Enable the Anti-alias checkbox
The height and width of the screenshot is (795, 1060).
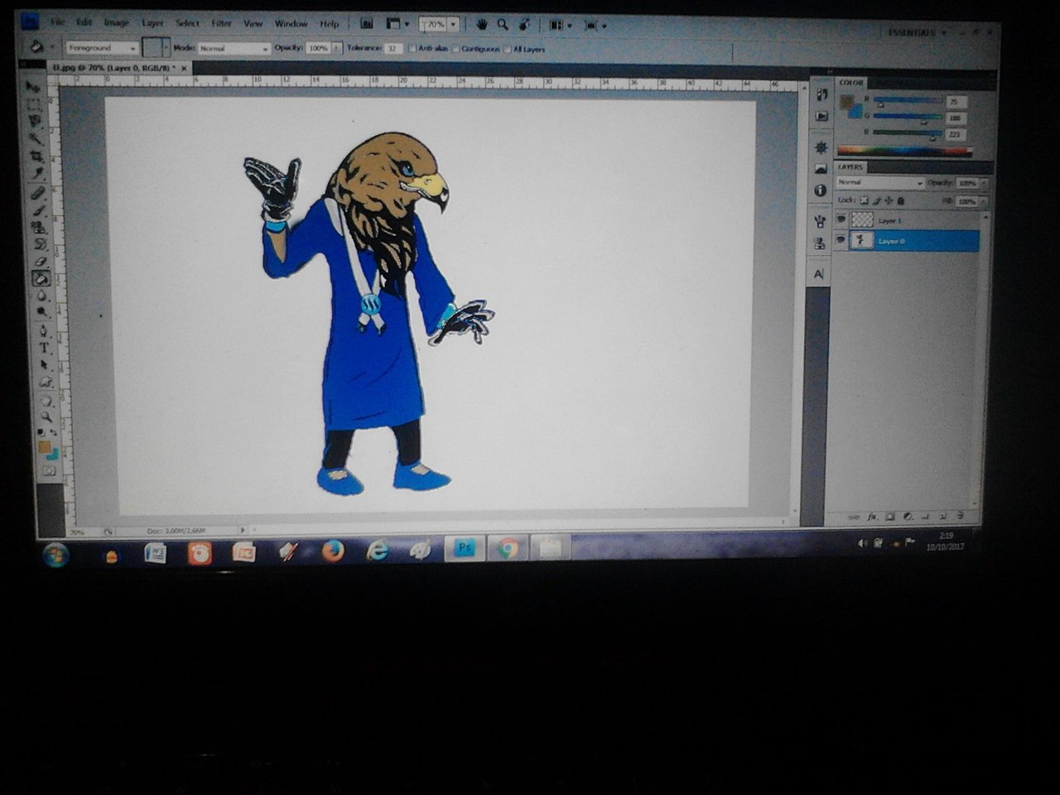[412, 49]
